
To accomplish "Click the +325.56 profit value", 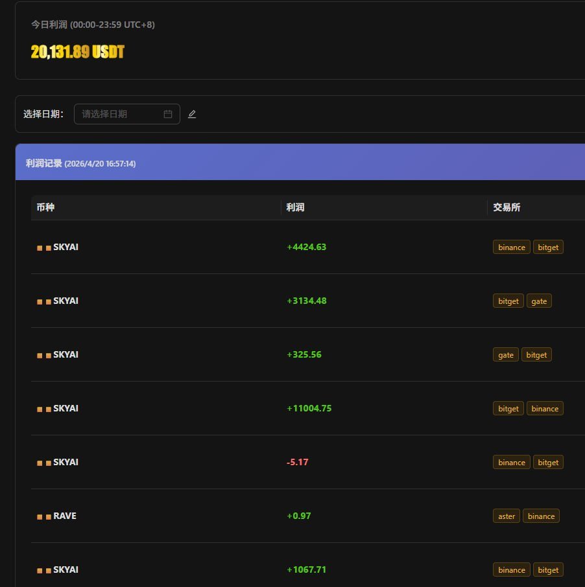I will tap(304, 354).
